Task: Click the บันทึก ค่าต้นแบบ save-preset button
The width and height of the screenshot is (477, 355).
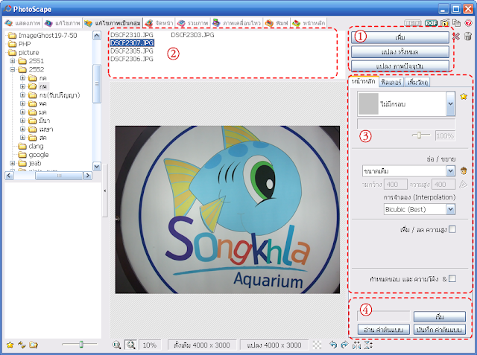Action: (x=439, y=330)
